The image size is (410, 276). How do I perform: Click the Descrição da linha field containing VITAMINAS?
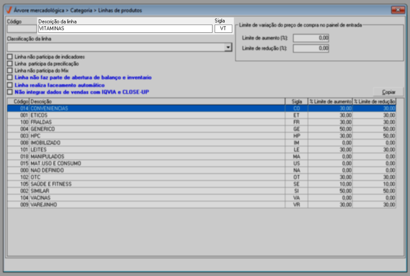tap(125, 29)
